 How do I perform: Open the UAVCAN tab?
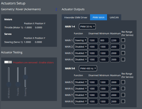tap(114, 17)
